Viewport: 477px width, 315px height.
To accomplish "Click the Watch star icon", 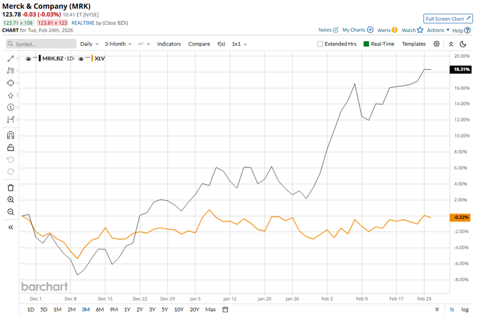I will click(420, 30).
